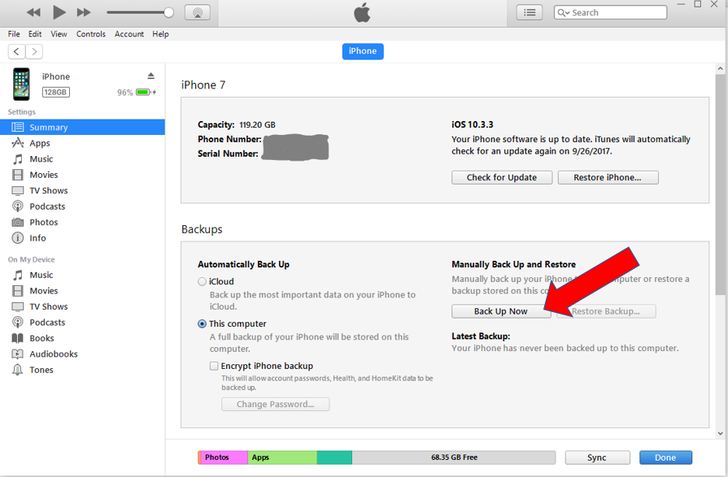Open the Edit menu
The height and width of the screenshot is (477, 728).
[35, 34]
